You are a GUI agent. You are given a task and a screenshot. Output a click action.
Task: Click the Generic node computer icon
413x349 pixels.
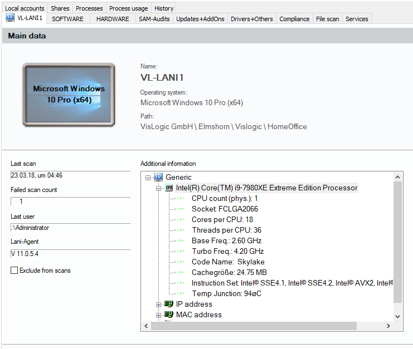click(158, 177)
